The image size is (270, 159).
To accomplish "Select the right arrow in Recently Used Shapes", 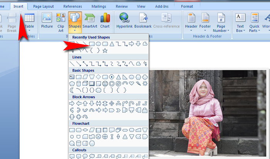I will tap(132, 44).
